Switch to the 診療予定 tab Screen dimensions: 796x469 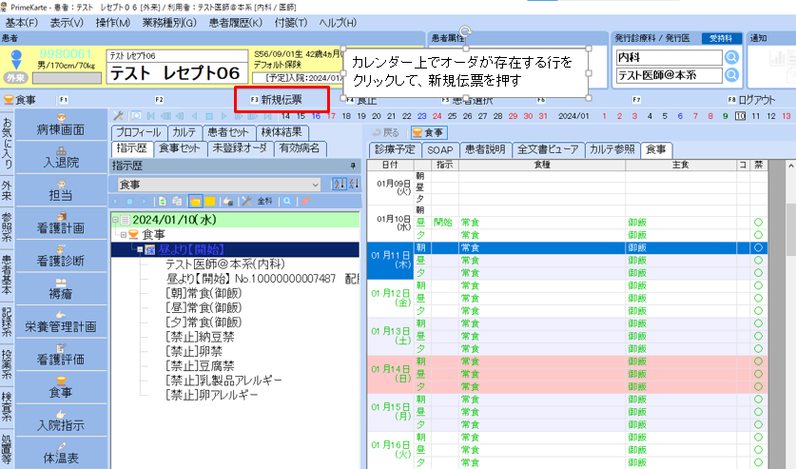(x=395, y=149)
